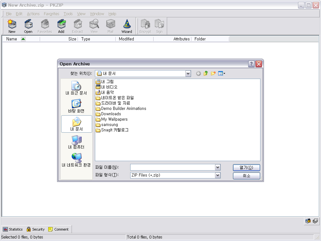The width and height of the screenshot is (321, 241).
Task: Open the Edit menu
Action: click(19, 14)
